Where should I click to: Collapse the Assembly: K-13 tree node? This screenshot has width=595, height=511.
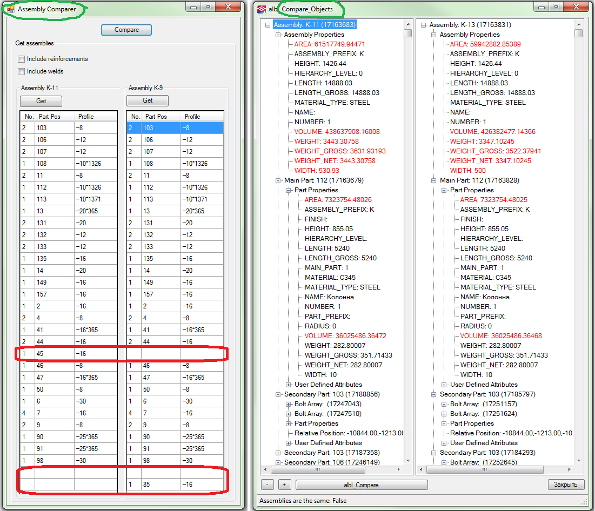tap(423, 25)
